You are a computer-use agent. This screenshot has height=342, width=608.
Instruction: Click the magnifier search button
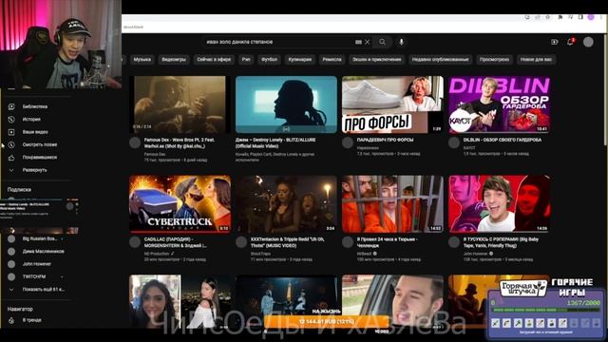point(382,42)
